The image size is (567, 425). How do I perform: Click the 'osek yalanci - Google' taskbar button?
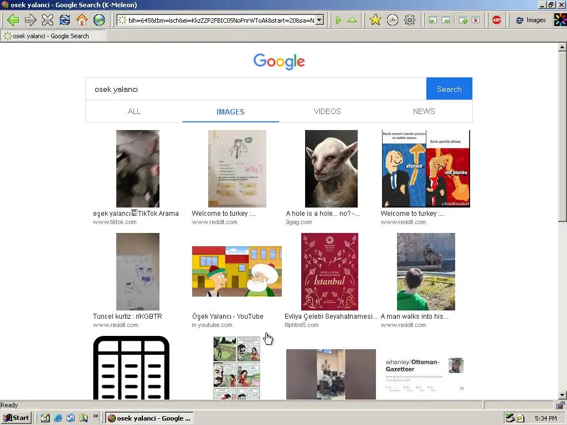point(150,418)
